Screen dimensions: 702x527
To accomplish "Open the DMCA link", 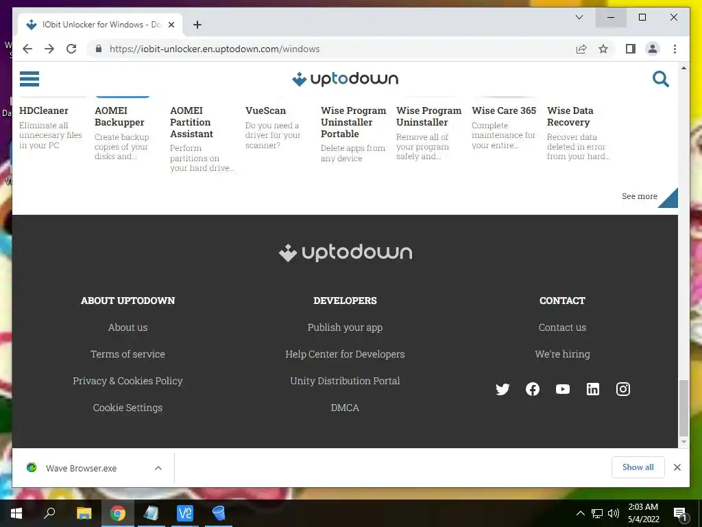I will tap(345, 408).
